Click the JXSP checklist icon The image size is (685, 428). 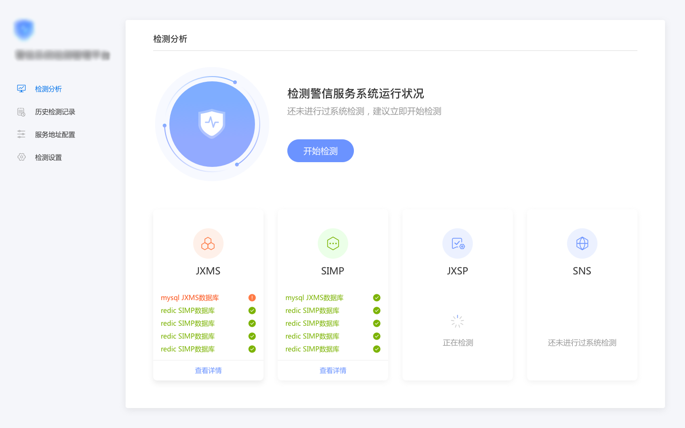point(458,243)
